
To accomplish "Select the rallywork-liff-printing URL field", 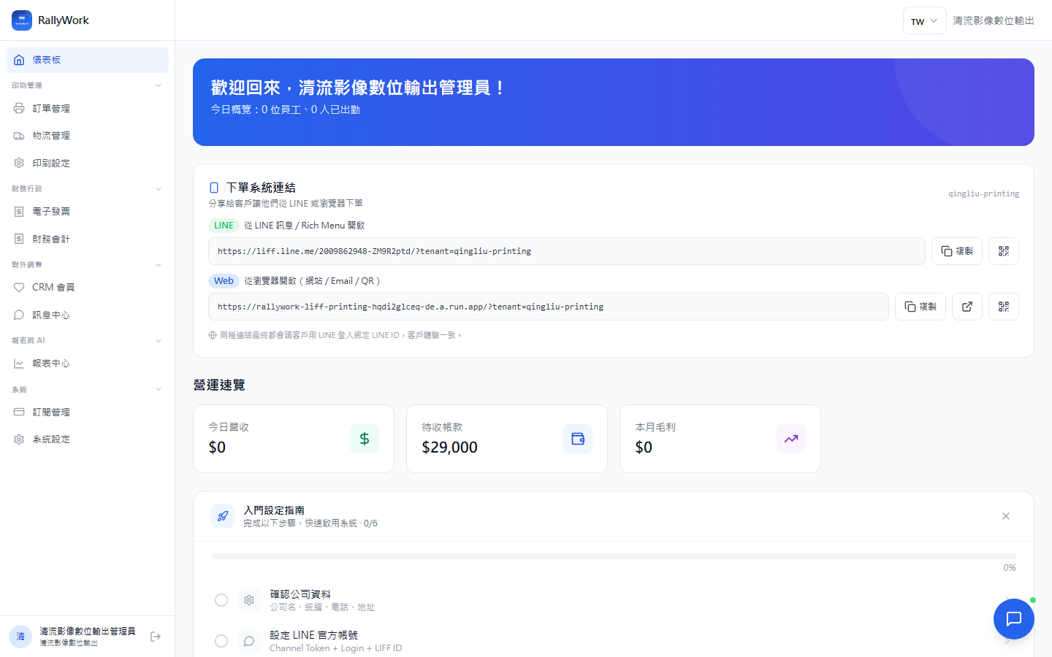I will tap(549, 307).
